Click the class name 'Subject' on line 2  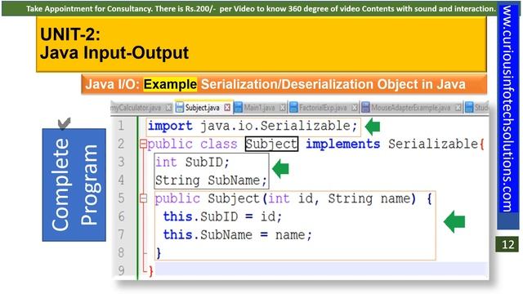(271, 144)
